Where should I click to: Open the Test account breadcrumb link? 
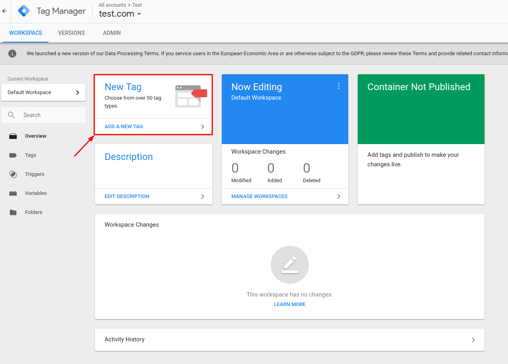pyautogui.click(x=137, y=5)
